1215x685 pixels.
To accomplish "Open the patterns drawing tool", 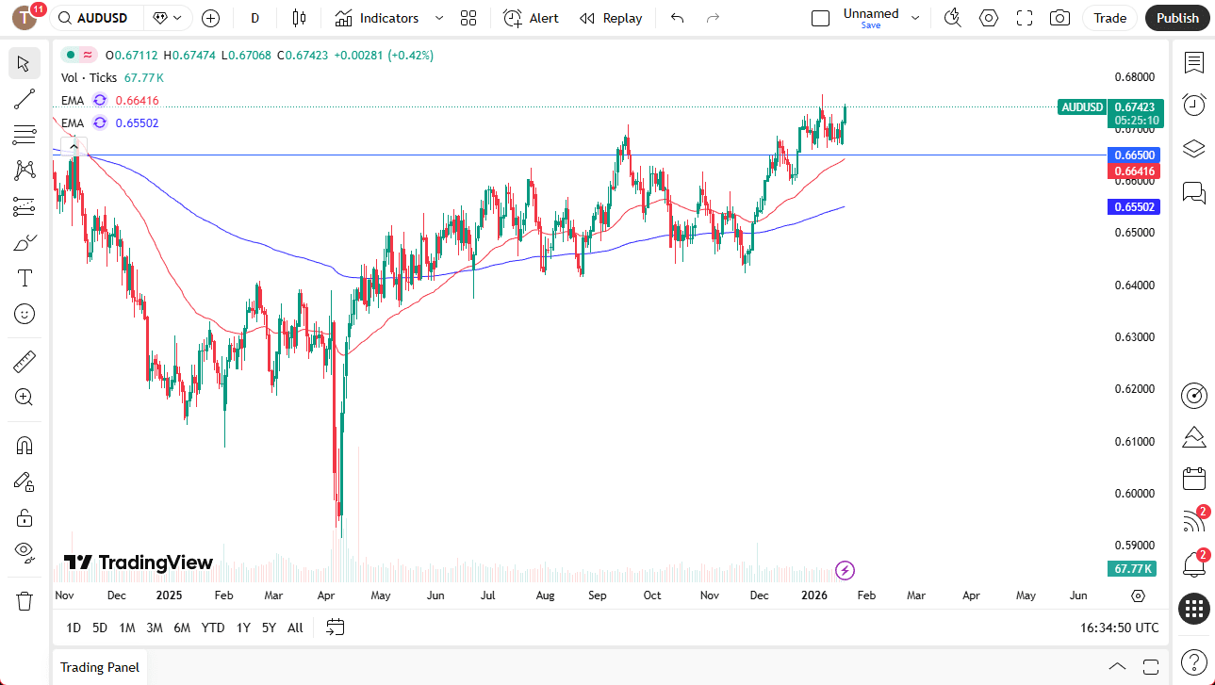I will [x=25, y=171].
